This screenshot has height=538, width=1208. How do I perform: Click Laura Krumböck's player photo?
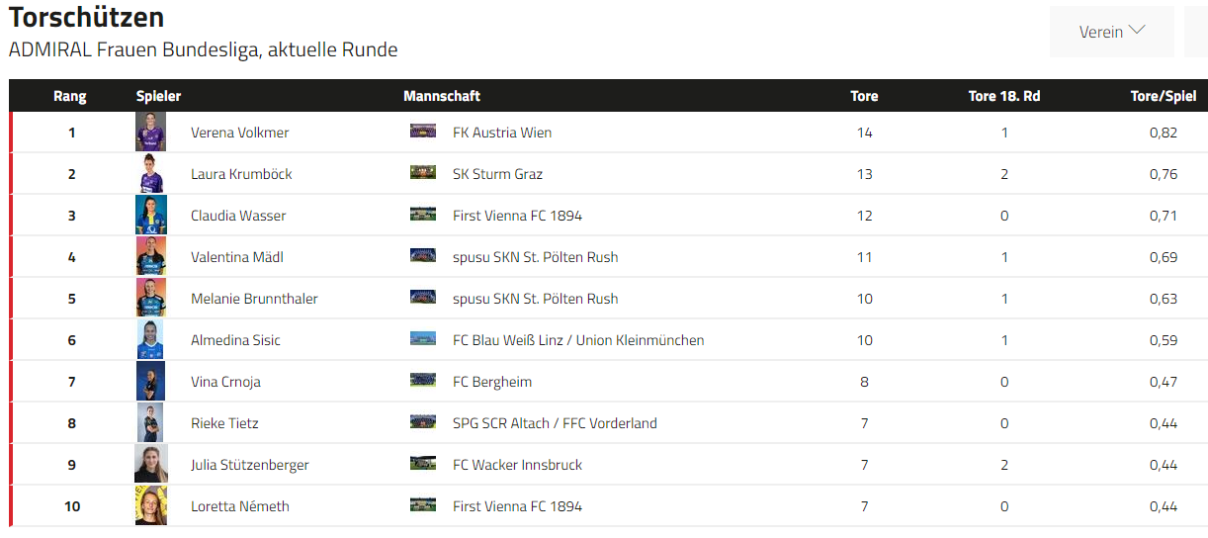click(150, 174)
